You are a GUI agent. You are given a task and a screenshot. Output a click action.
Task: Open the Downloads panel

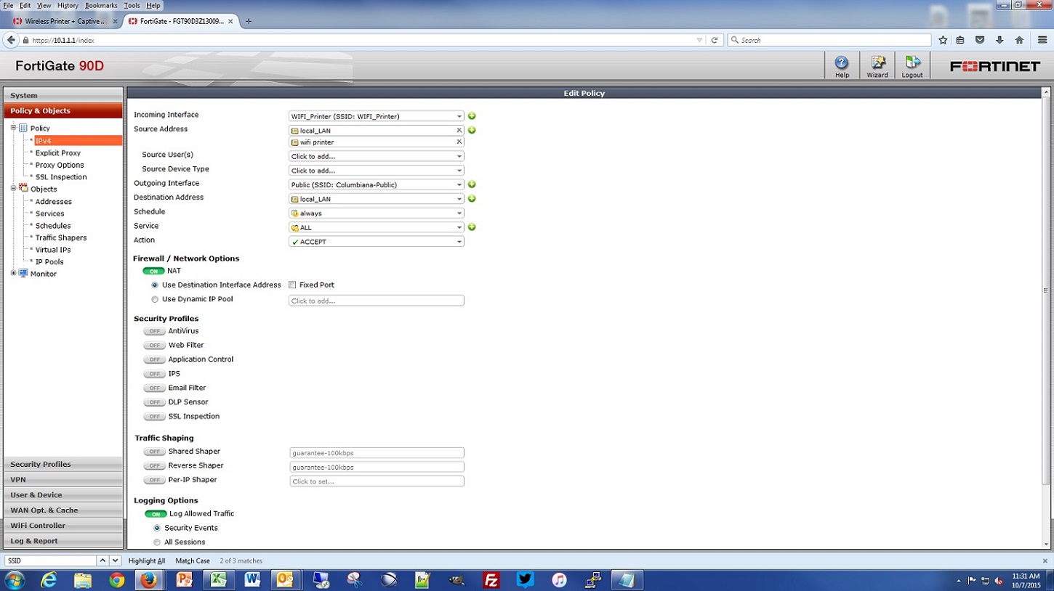tap(999, 40)
